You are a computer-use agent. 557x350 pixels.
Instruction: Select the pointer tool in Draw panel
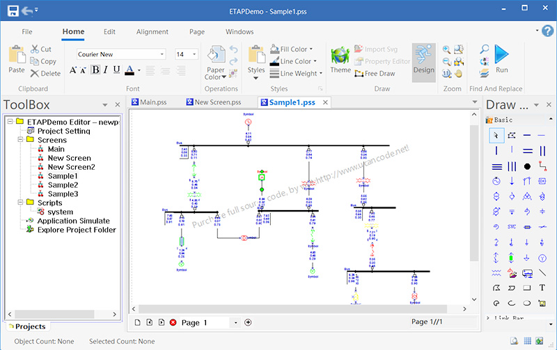click(496, 135)
